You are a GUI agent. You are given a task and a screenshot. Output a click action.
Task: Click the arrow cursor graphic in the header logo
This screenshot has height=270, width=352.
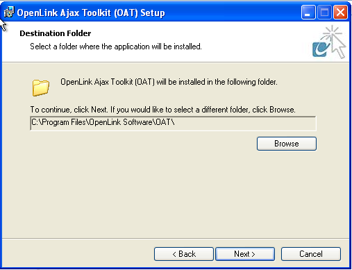[x=338, y=48]
